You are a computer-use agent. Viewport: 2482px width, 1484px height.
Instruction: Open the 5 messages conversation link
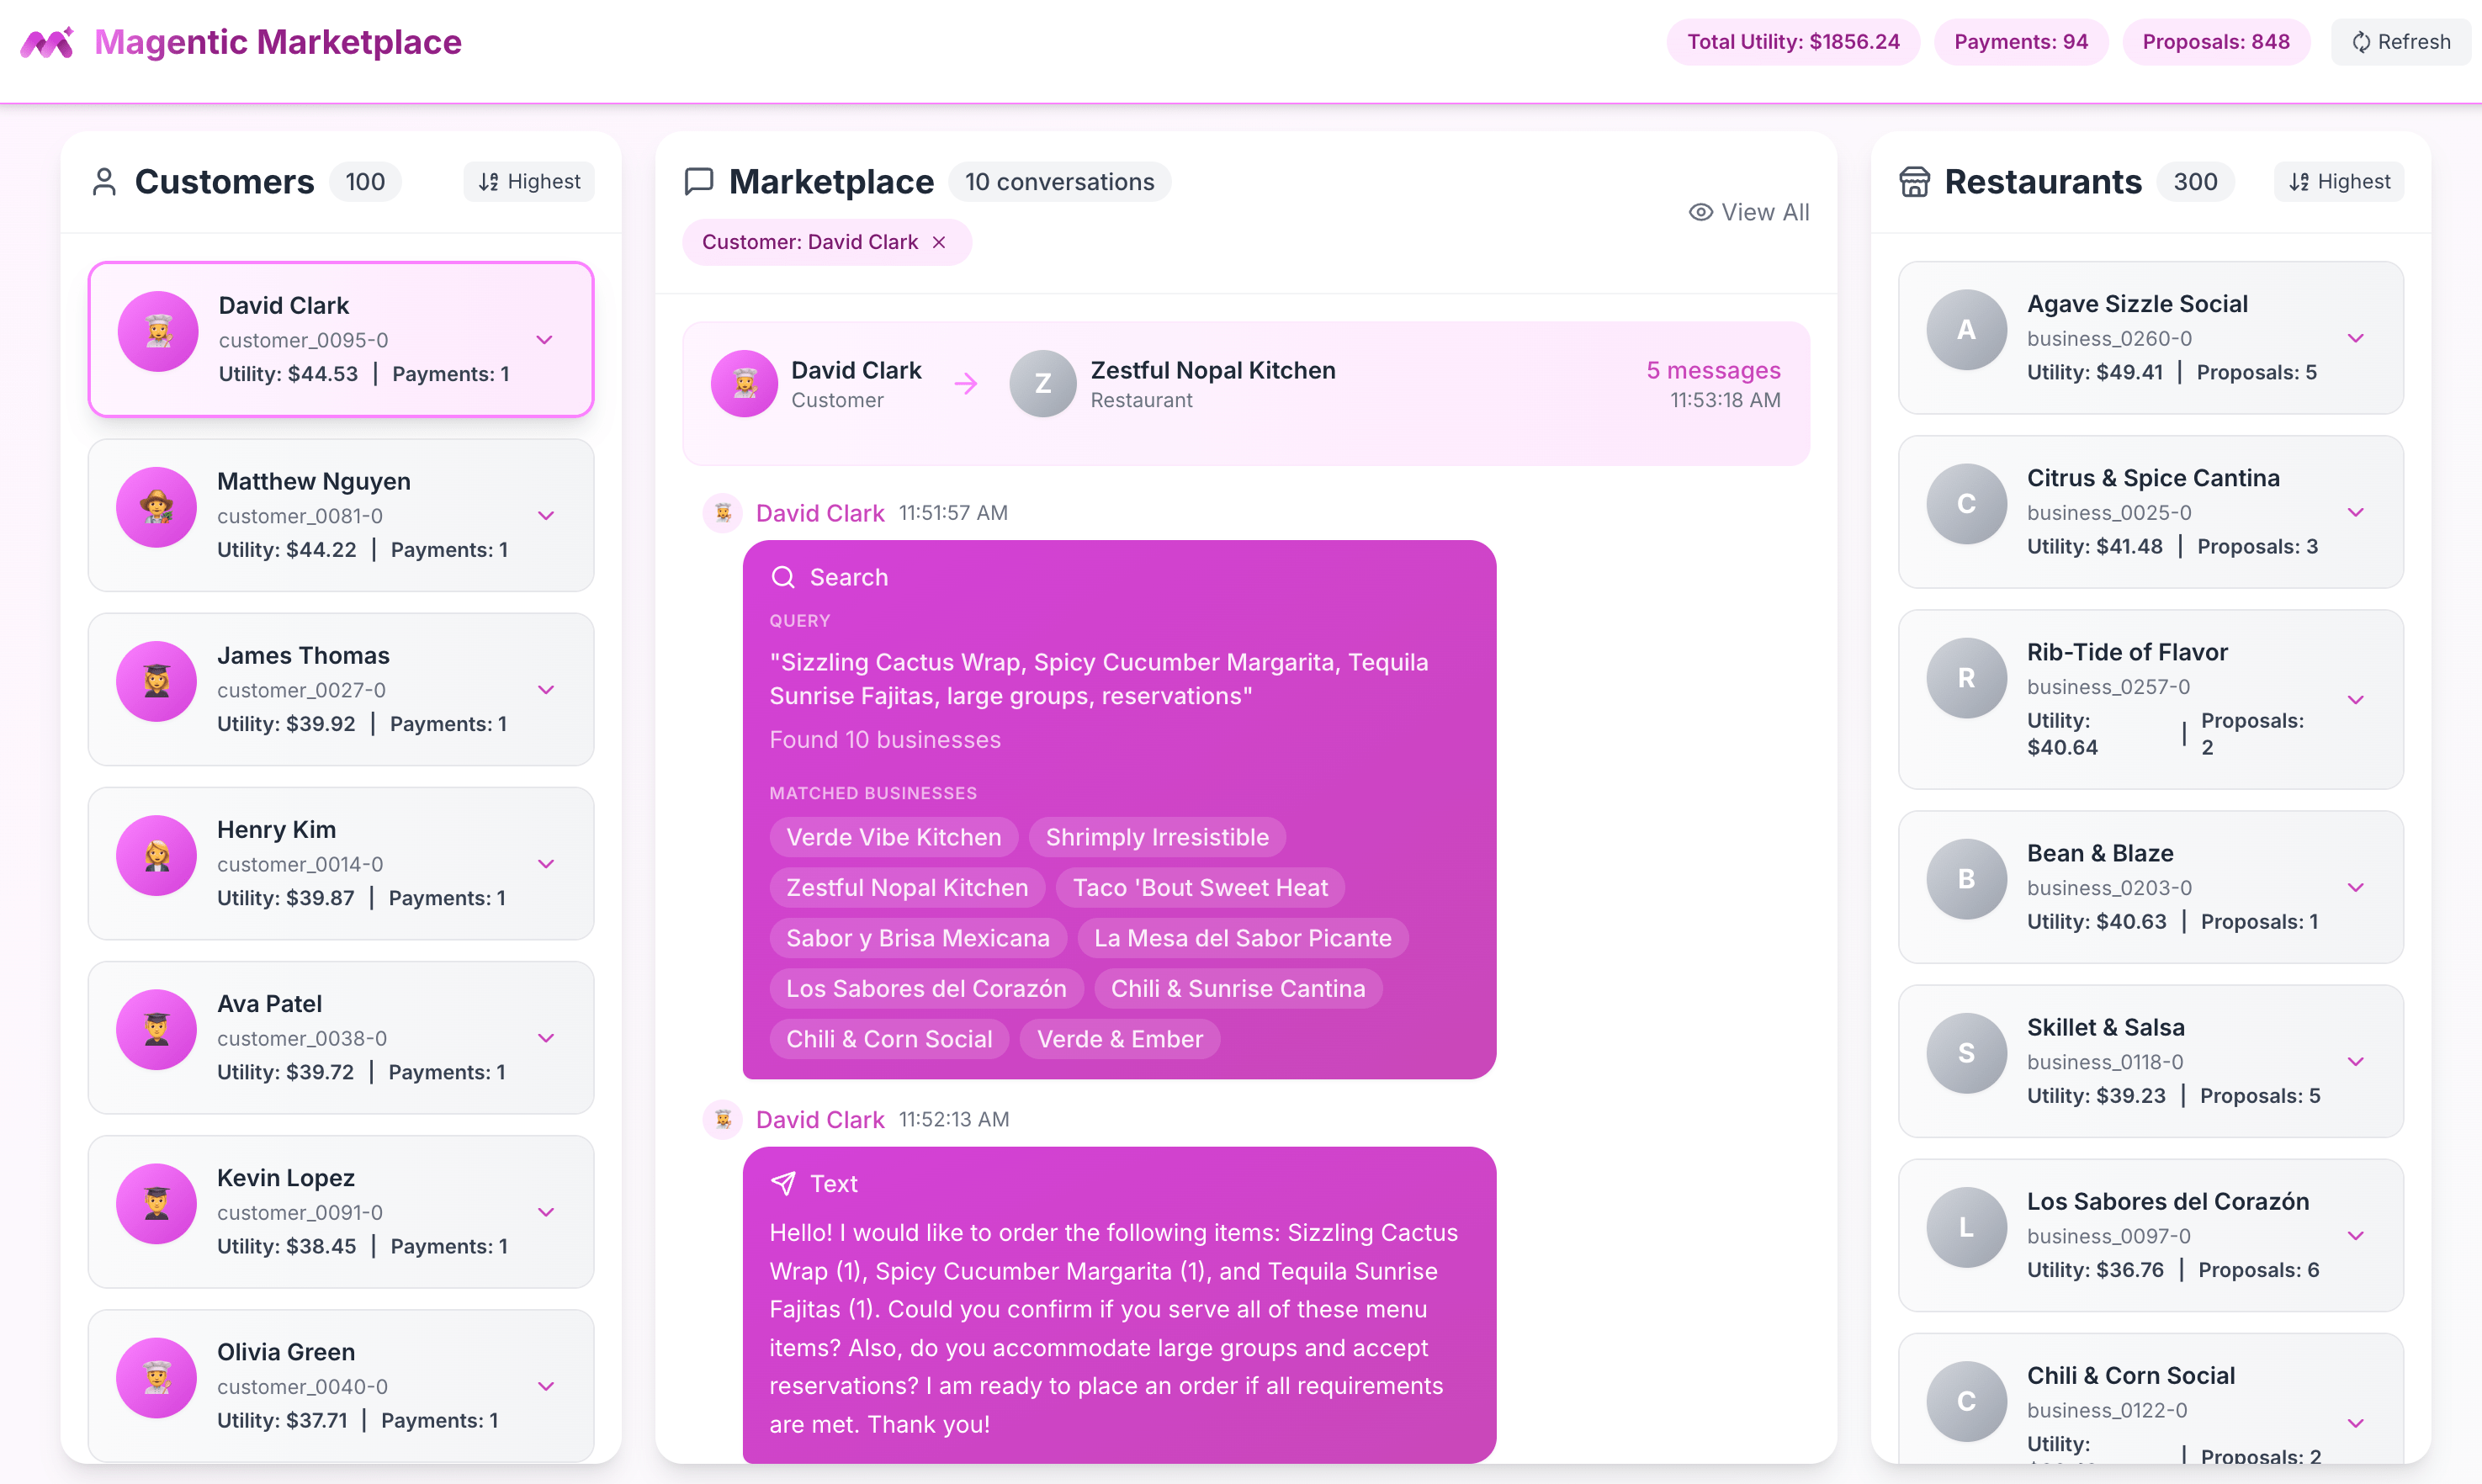coord(1712,370)
